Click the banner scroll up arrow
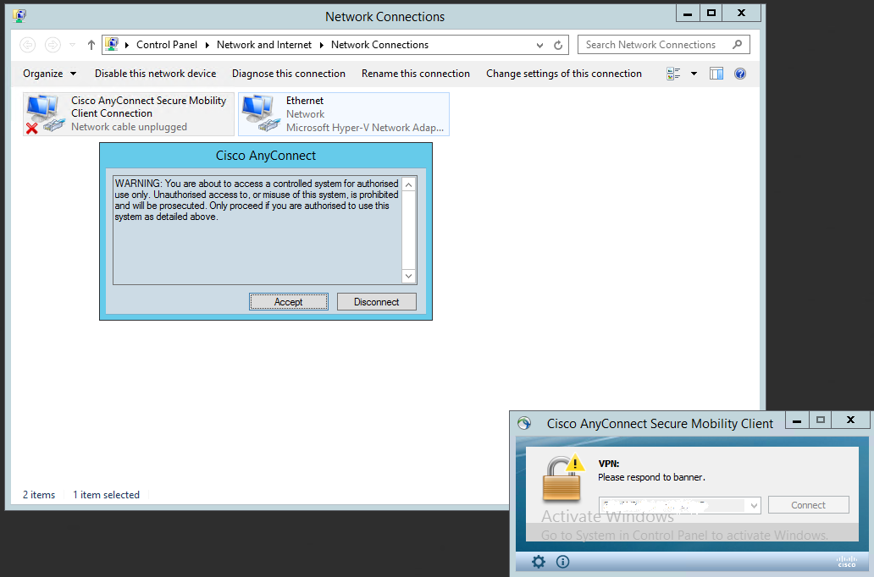The image size is (874, 577). [x=408, y=184]
